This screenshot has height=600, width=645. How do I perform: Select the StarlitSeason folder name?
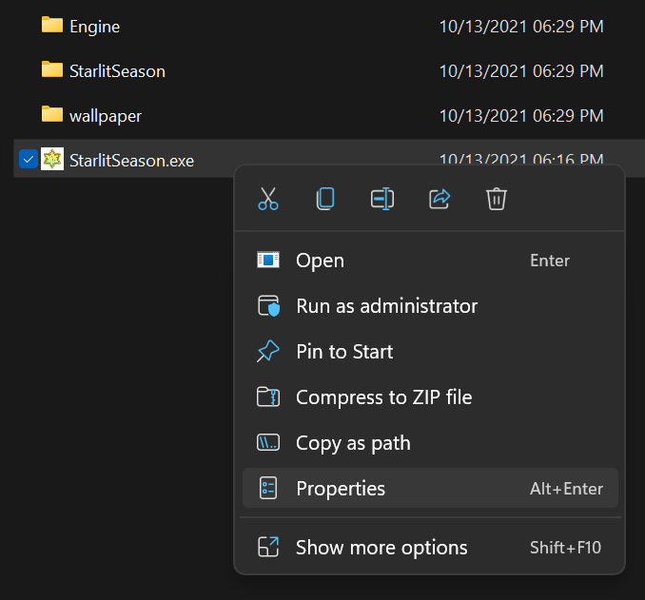point(117,70)
